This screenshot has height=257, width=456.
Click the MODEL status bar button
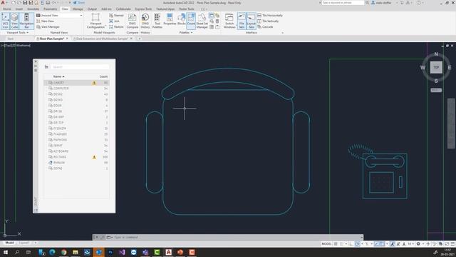[x=326, y=244]
